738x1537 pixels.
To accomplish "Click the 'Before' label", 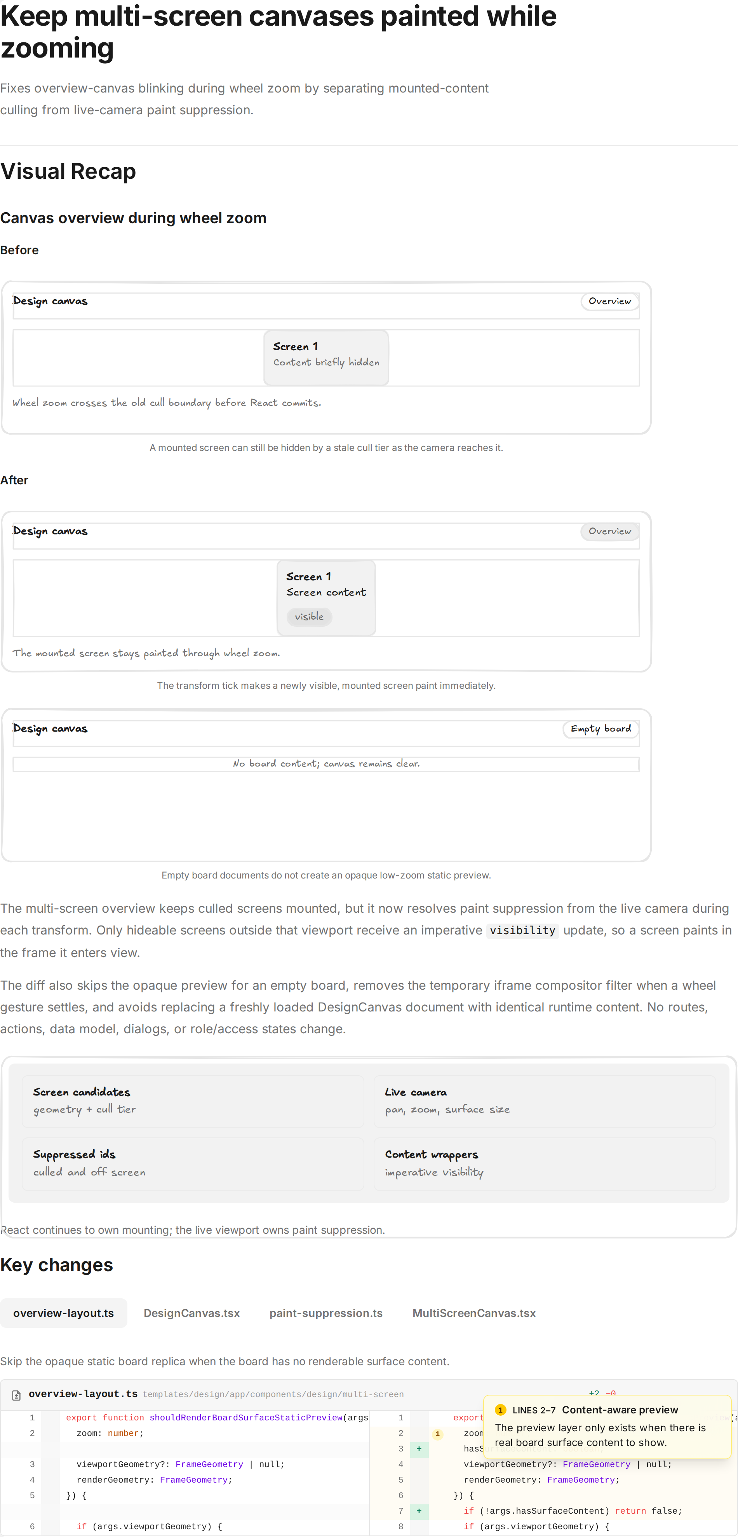I will (x=19, y=250).
